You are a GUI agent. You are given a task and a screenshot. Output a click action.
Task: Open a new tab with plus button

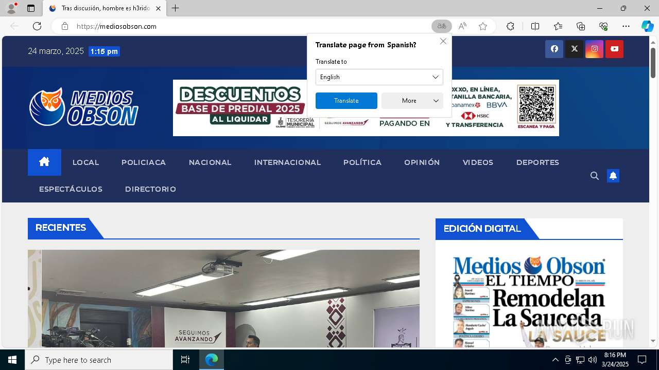pos(176,8)
